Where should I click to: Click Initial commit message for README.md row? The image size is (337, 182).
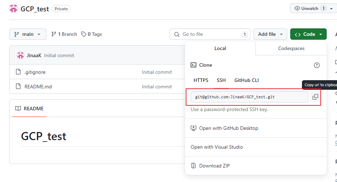(157, 87)
